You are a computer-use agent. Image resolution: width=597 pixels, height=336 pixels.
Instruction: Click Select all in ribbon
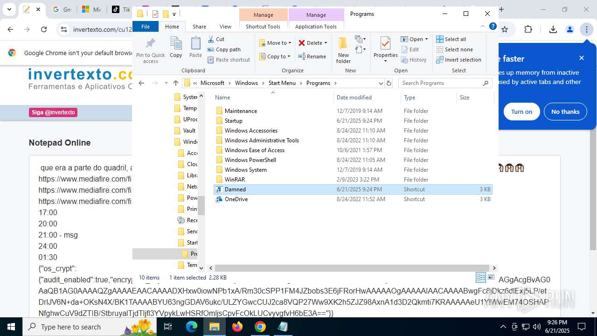point(451,39)
